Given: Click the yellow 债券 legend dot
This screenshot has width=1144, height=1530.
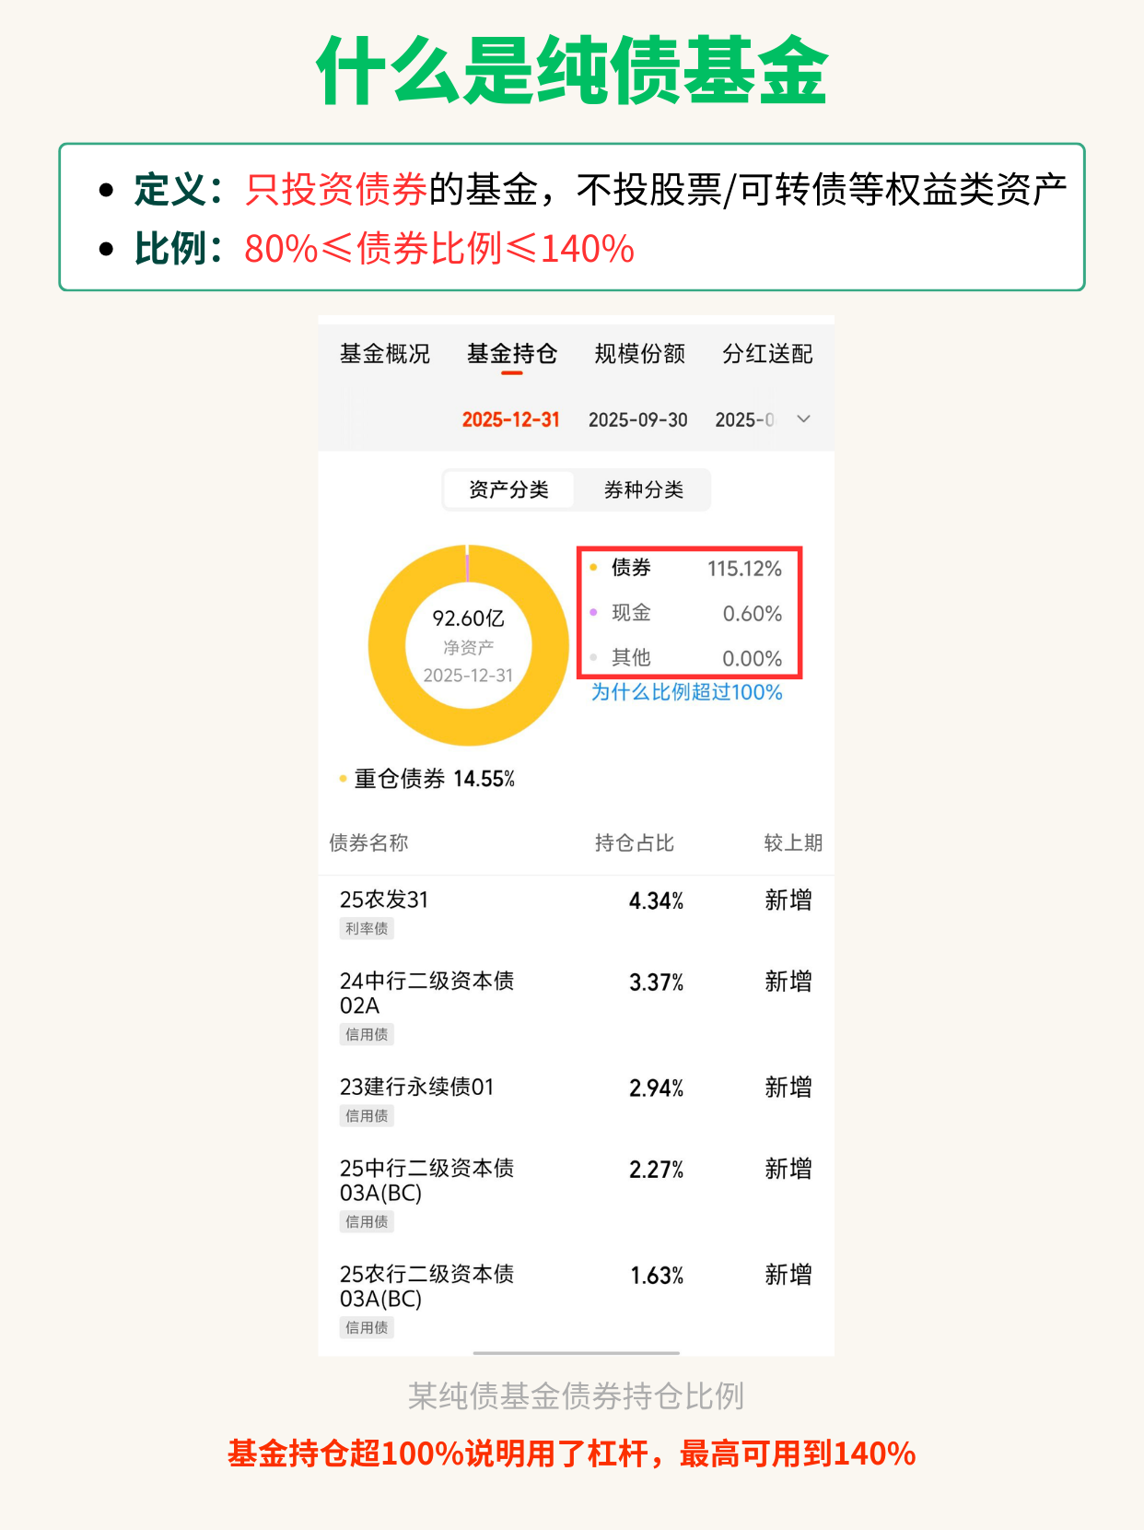Looking at the screenshot, I should (x=594, y=568).
